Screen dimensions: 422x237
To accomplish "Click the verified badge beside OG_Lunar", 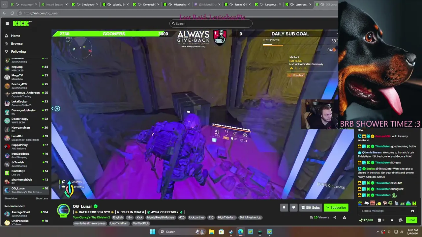I will pos(96,206).
